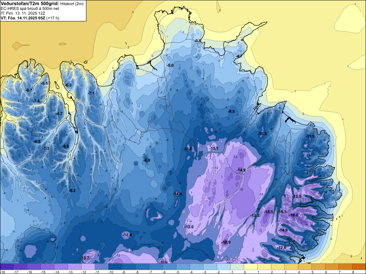The width and height of the screenshot is (366, 274).
Task: Click the -17.9 temperature label
Action: tap(226, 242)
